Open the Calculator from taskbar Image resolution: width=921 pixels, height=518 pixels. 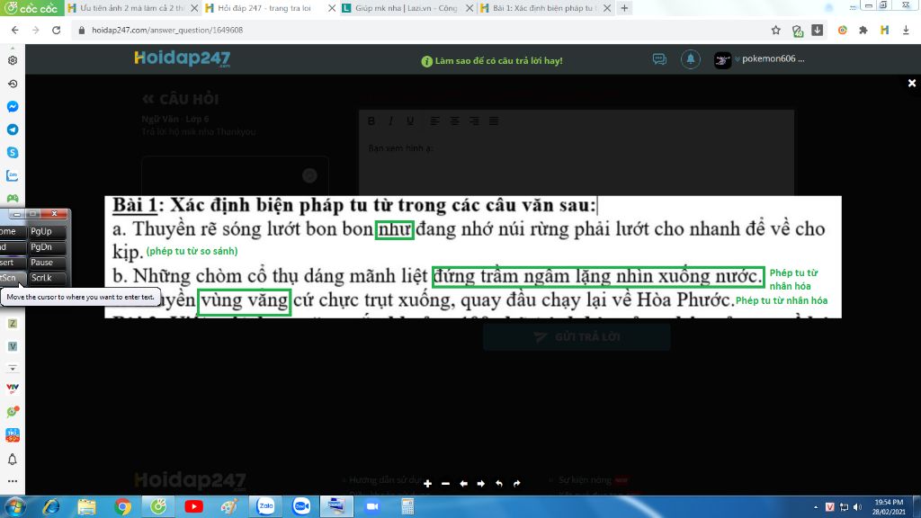407,506
